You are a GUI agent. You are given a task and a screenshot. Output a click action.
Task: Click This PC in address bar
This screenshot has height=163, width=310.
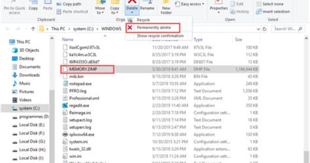coord(58,29)
